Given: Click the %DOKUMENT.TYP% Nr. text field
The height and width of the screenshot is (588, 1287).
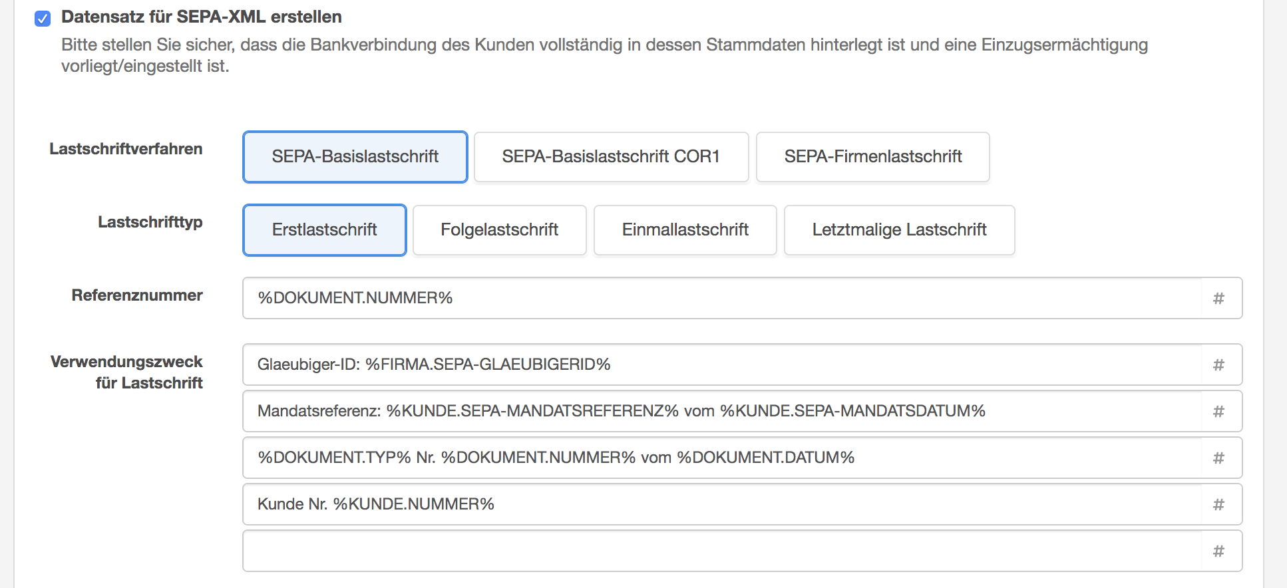Looking at the screenshot, I should coord(722,458).
